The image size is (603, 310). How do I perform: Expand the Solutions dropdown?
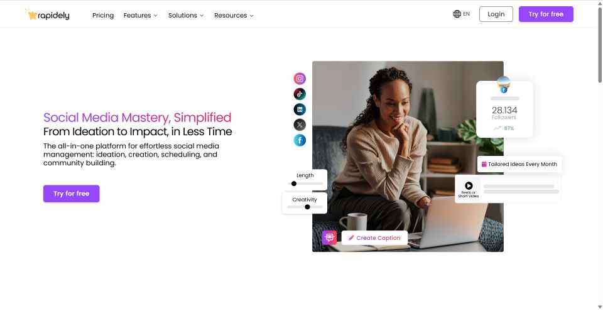(x=186, y=16)
